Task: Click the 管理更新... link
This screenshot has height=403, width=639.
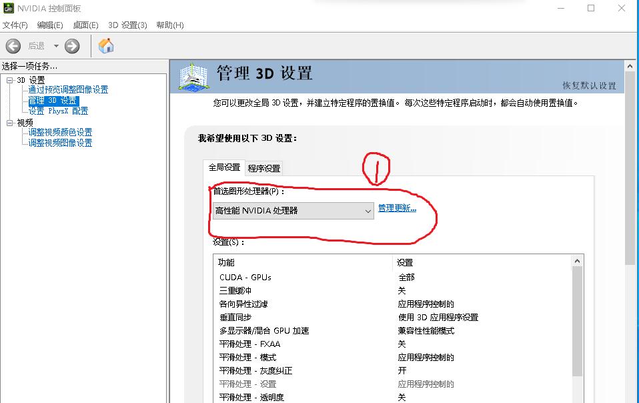Action: (x=398, y=208)
